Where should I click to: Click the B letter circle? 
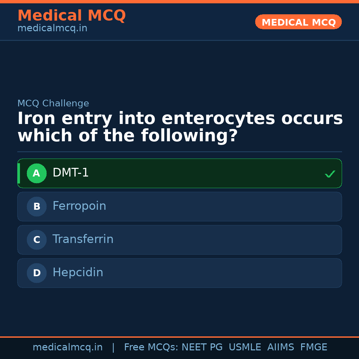click(37, 206)
